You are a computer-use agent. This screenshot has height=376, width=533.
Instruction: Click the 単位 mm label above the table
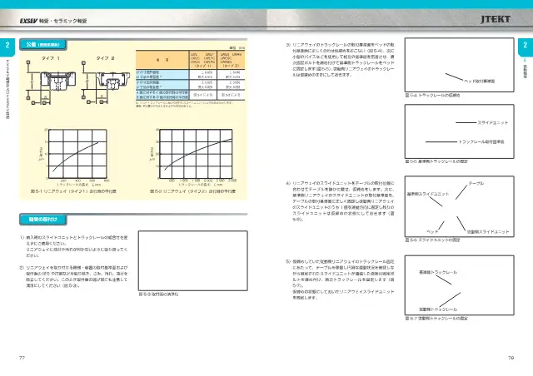237,48
